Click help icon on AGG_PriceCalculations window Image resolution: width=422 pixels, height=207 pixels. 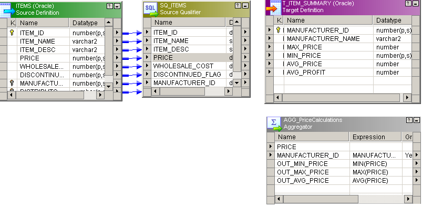(x=409, y=120)
